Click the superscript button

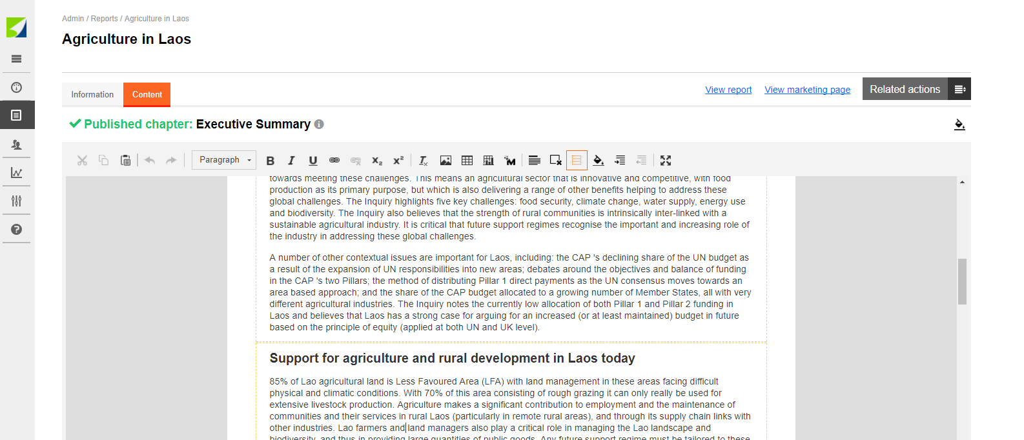pos(398,161)
